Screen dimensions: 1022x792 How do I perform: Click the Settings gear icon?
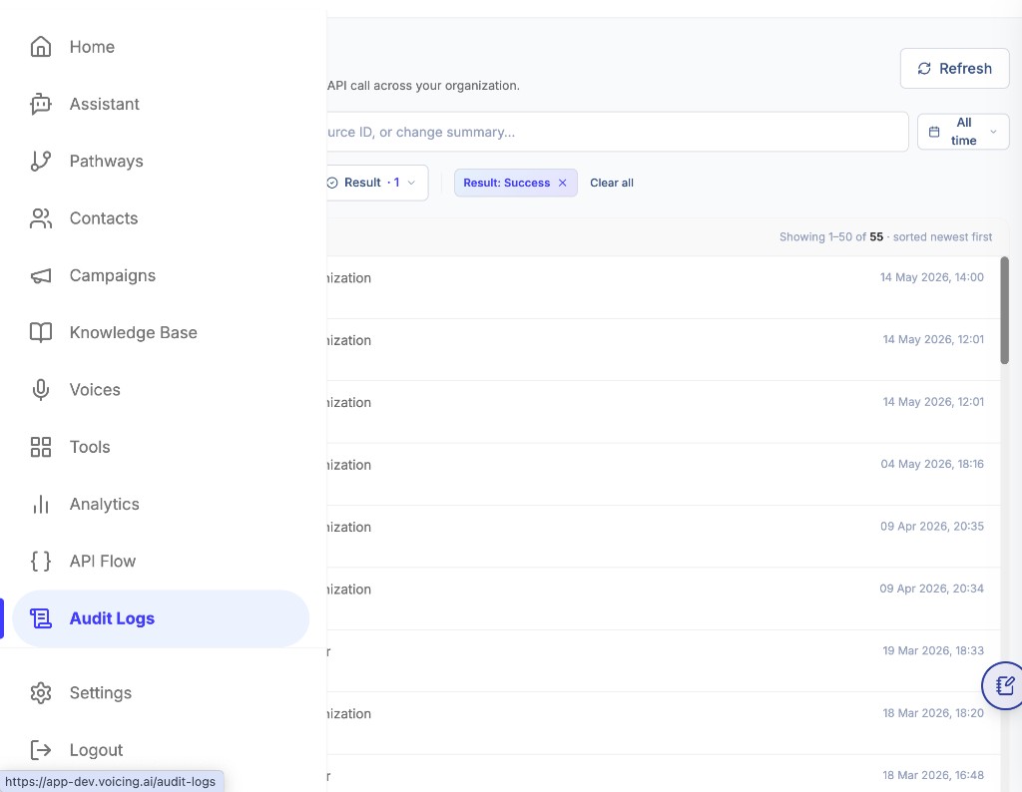(40, 692)
